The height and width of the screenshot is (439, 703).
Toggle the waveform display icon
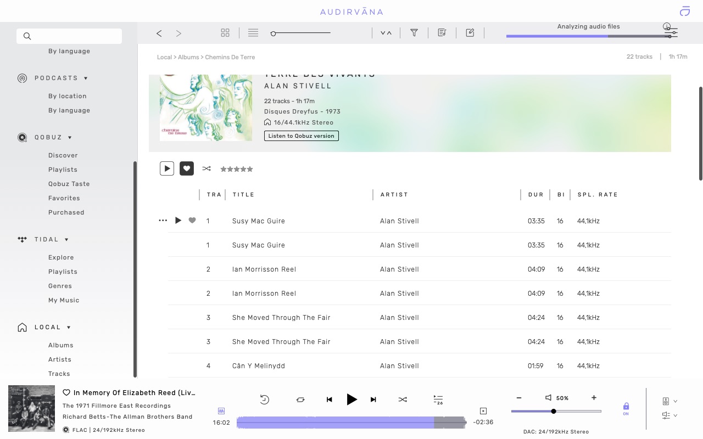point(221,411)
